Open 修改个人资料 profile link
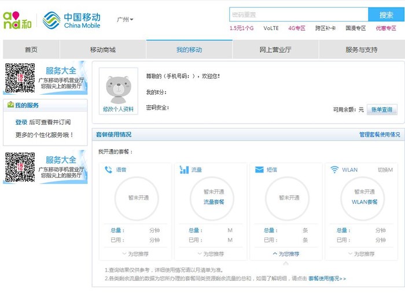The width and height of the screenshot is (405, 293). click(x=118, y=109)
